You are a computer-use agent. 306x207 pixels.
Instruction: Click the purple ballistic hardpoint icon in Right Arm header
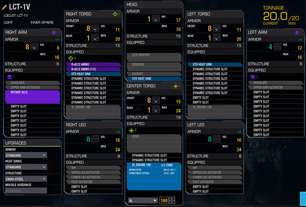pos(54,32)
